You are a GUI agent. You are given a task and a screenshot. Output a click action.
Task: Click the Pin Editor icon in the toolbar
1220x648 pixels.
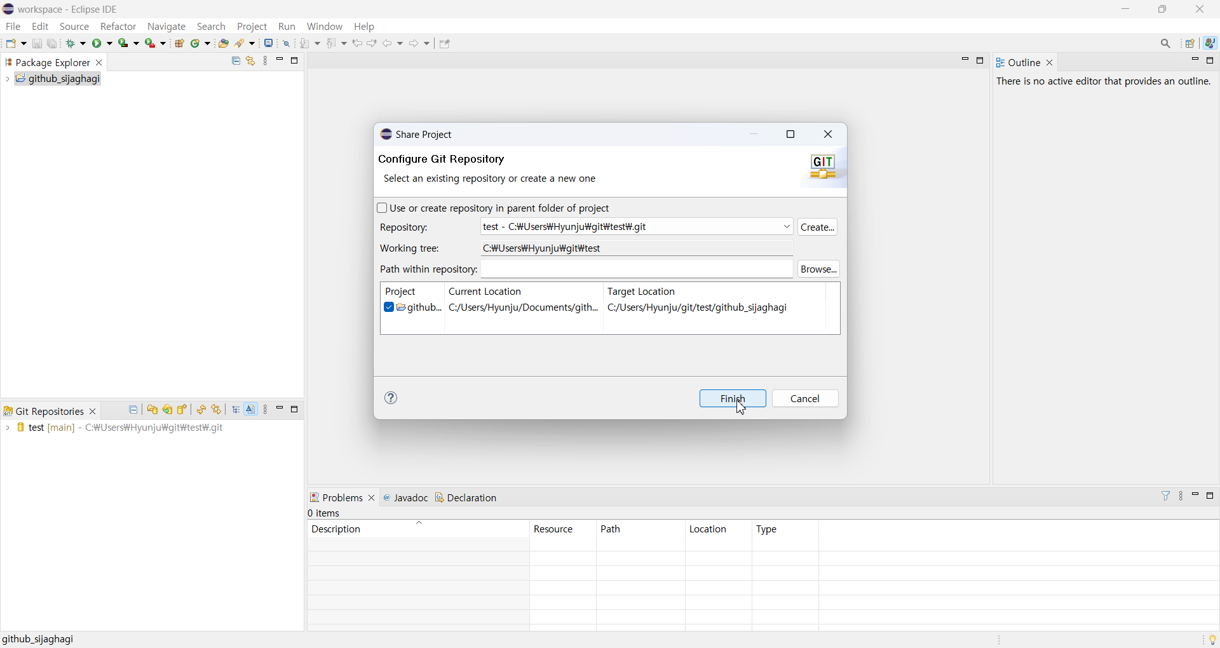(445, 43)
